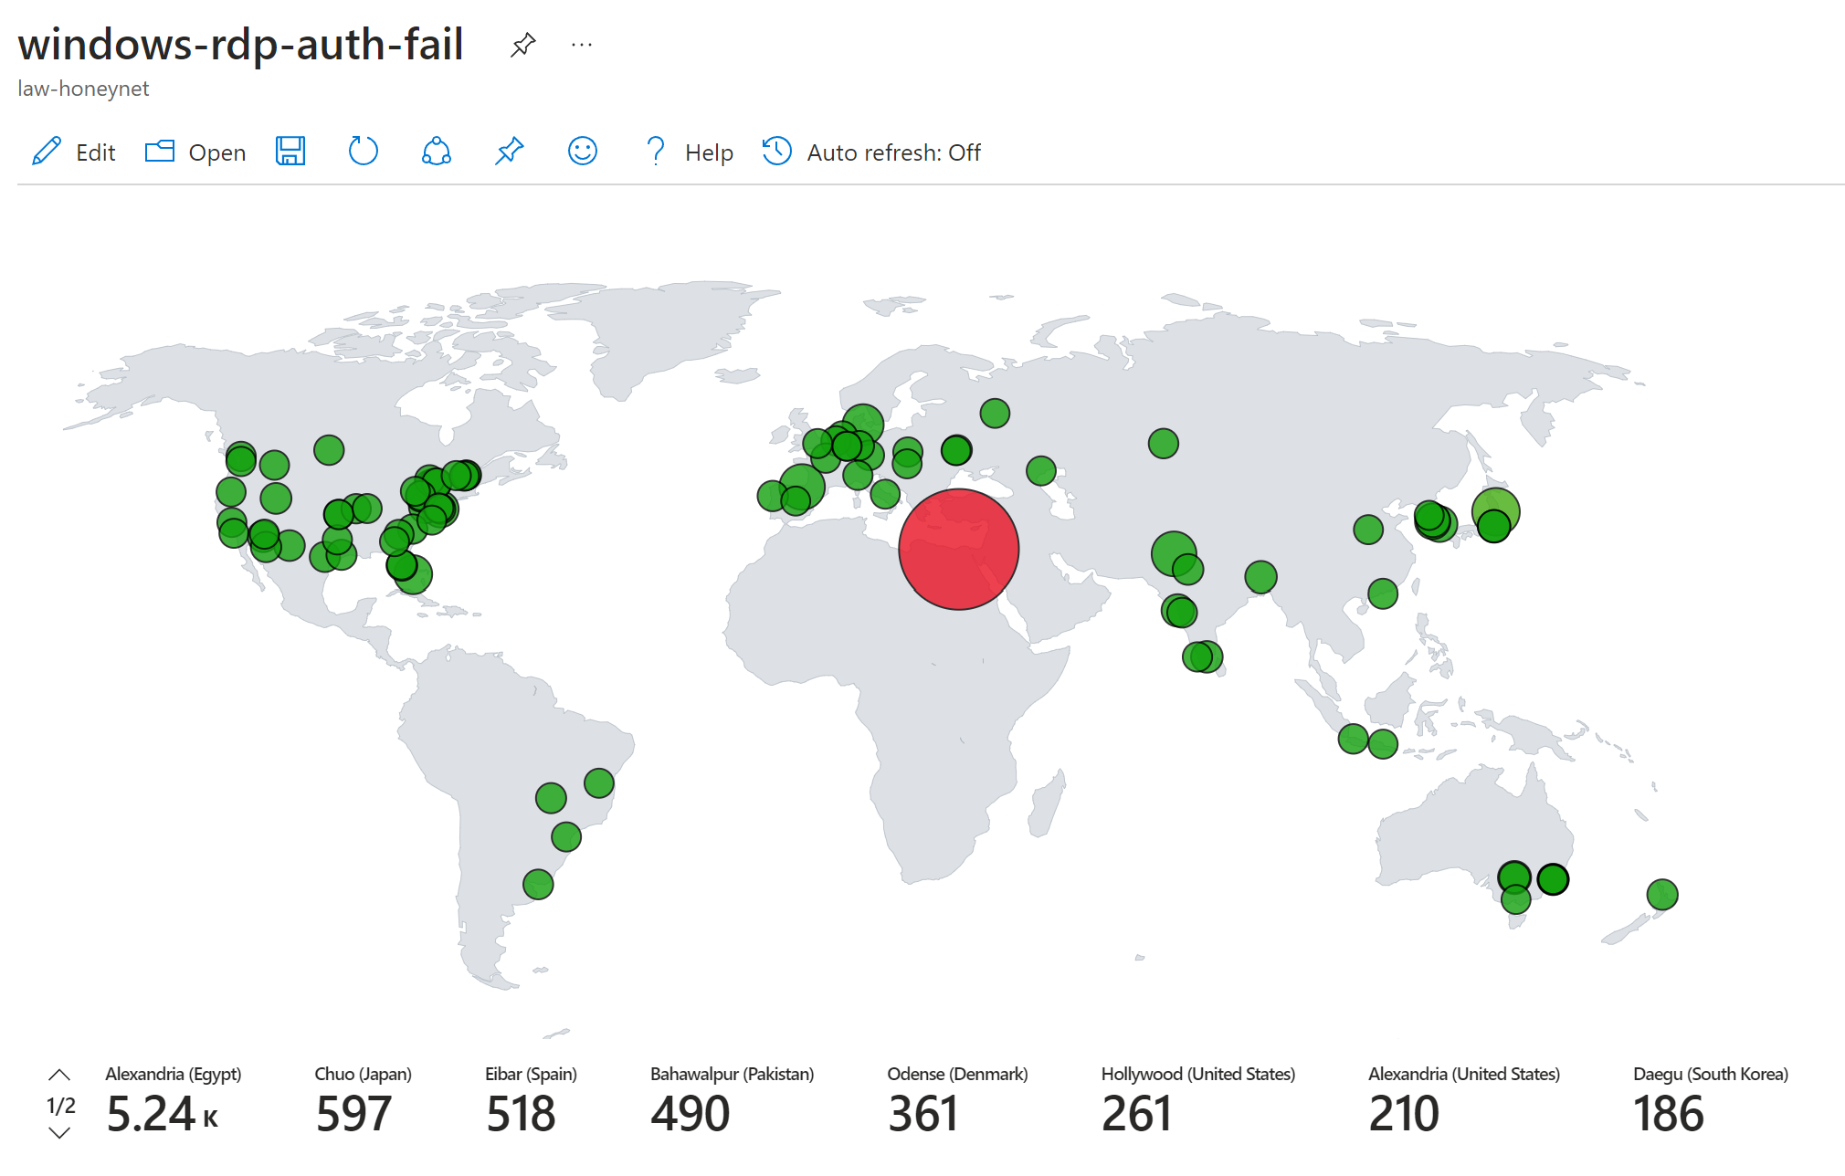Click the large red Egypt bubble
The image size is (1845, 1176).
[x=958, y=550]
